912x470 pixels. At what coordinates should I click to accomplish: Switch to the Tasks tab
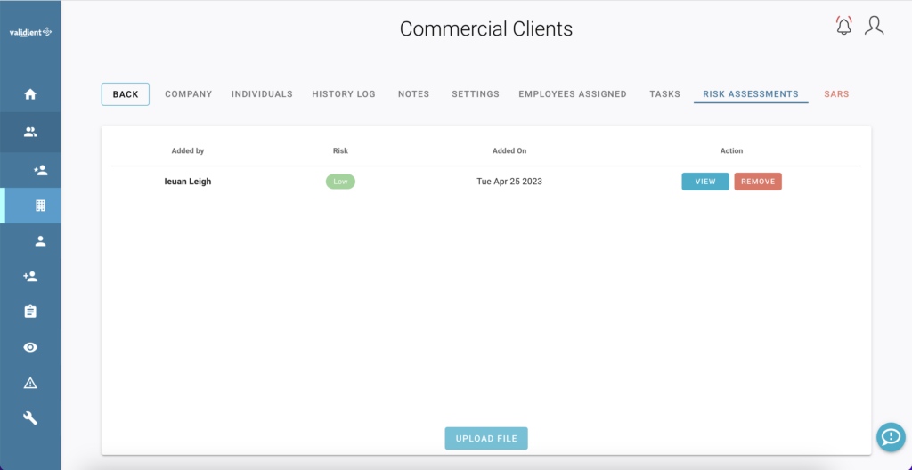(664, 94)
